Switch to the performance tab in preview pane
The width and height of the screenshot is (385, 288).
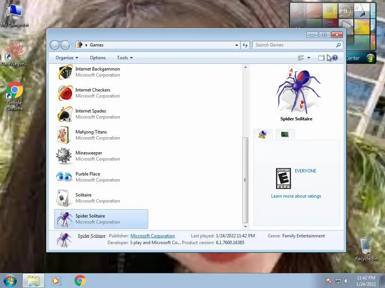point(285,135)
